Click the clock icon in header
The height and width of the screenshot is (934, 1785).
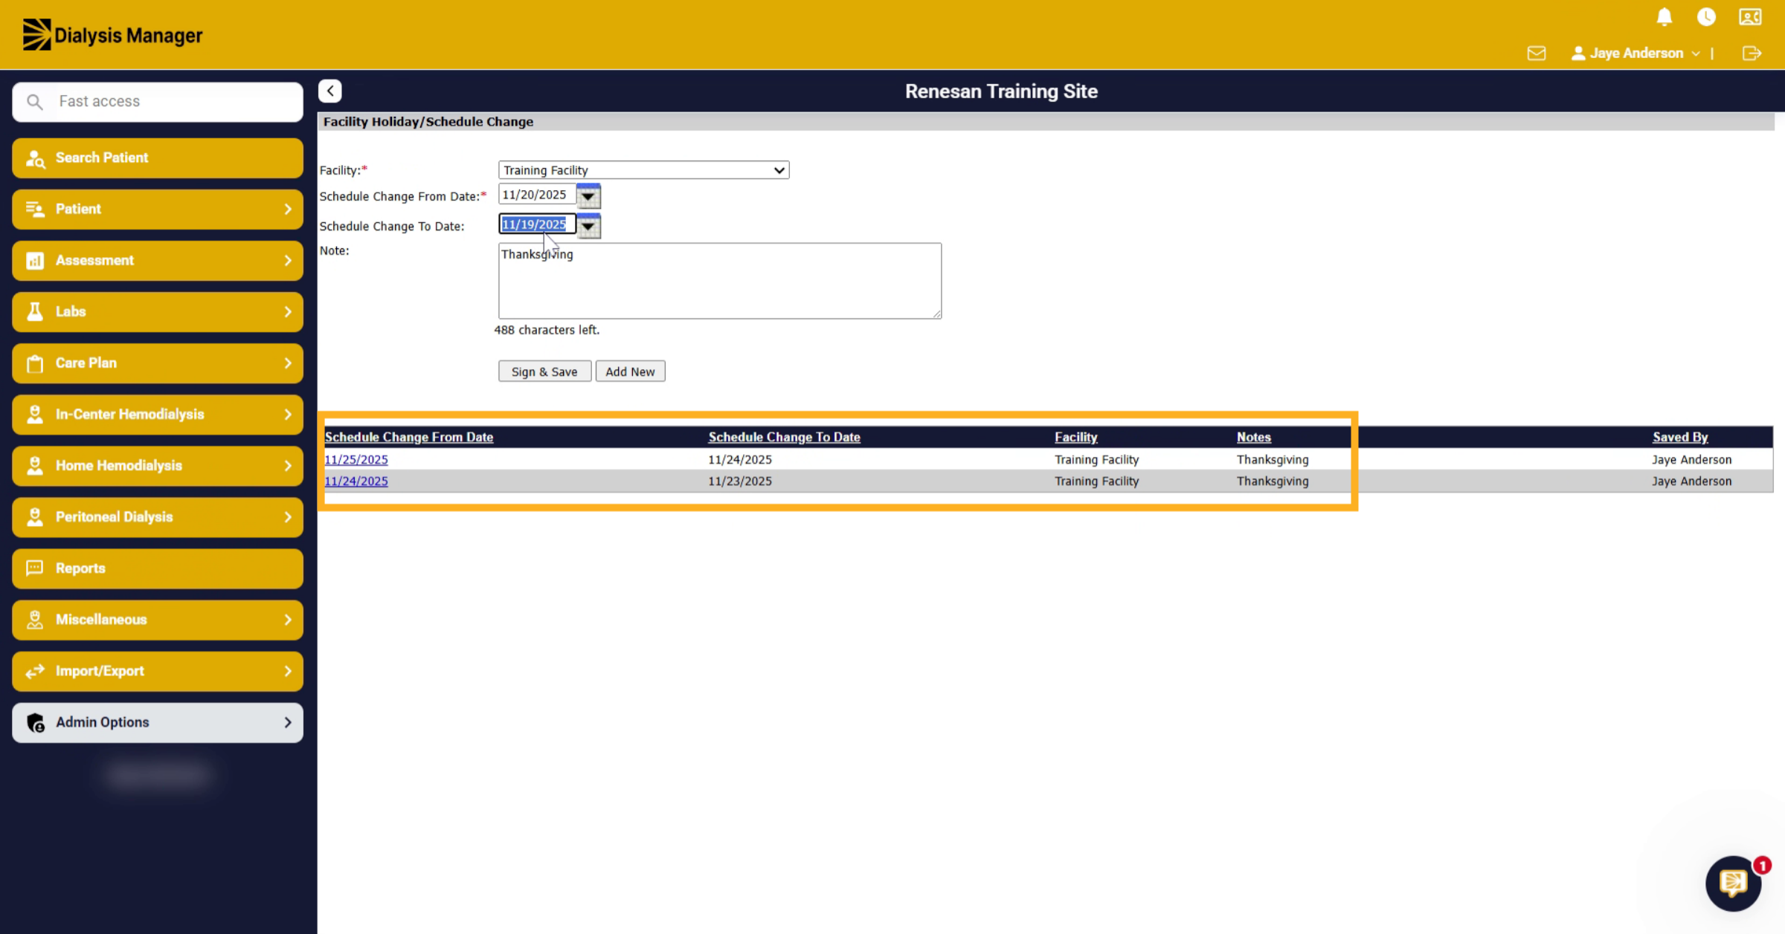tap(1706, 17)
